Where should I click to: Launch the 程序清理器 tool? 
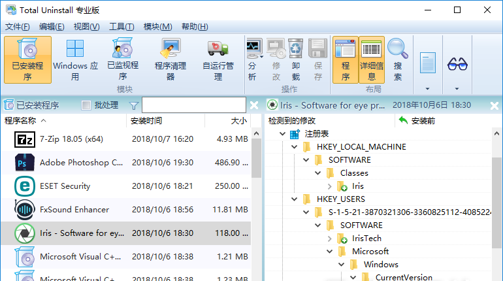click(170, 59)
